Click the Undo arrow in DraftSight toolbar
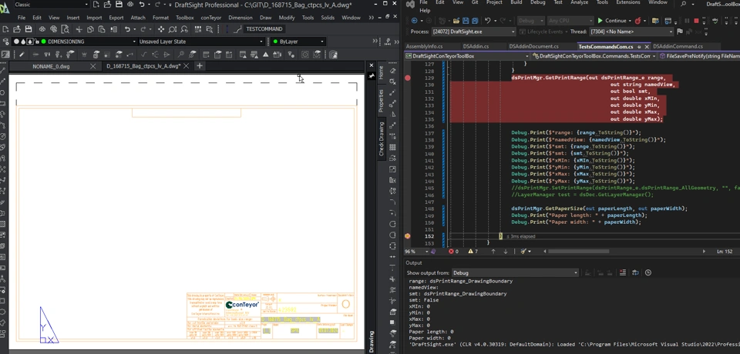 127,29
